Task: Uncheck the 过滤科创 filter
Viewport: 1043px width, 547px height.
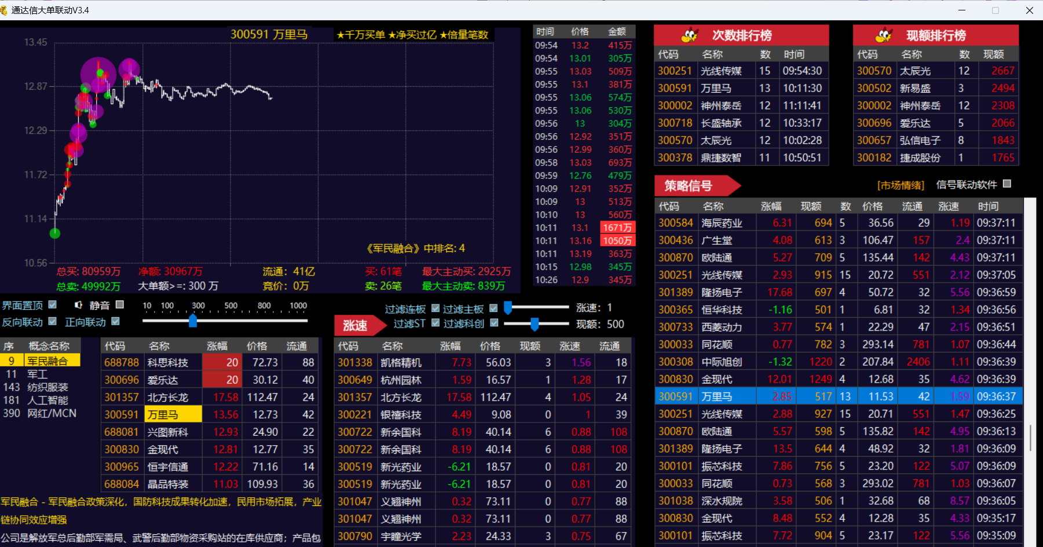Action: (x=494, y=323)
